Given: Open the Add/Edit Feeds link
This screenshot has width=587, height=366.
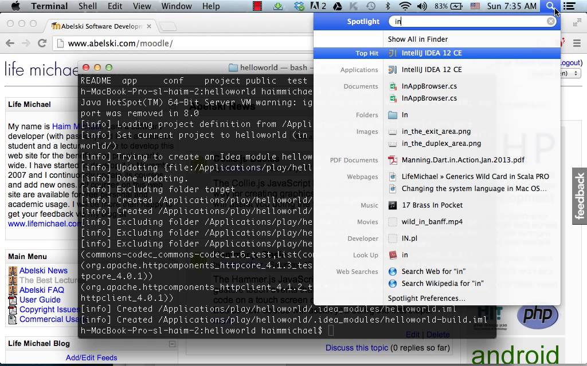Looking at the screenshot, I should point(91,357).
